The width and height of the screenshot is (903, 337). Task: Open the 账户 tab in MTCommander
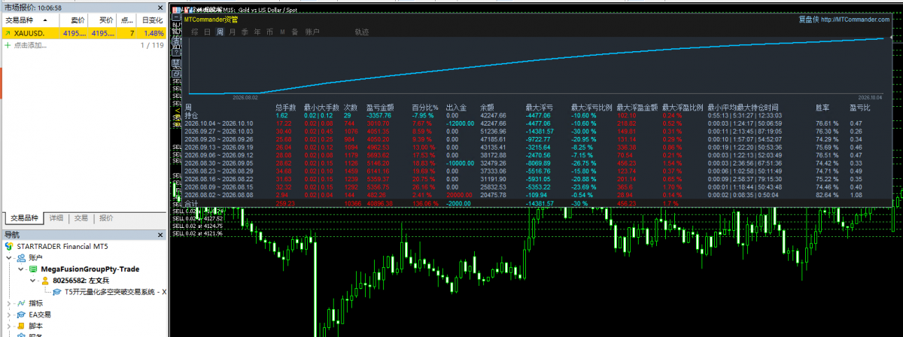(x=312, y=32)
